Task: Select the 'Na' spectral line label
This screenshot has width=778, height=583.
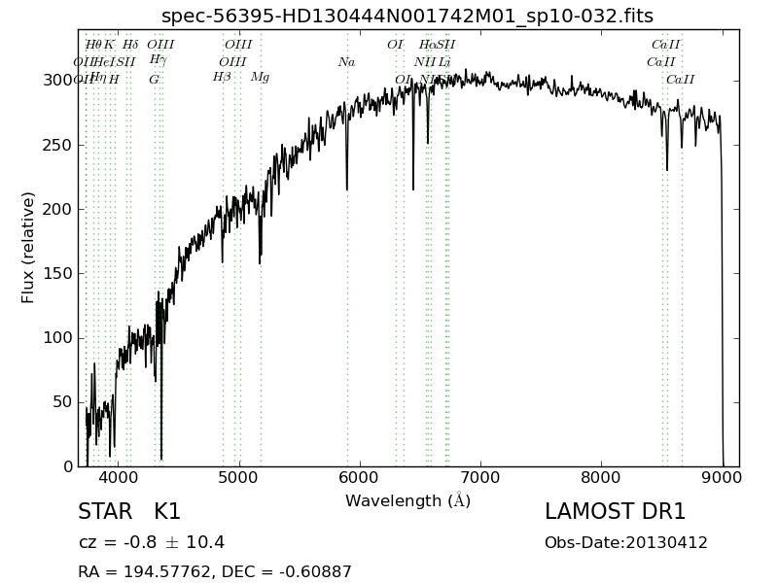Action: (x=346, y=62)
